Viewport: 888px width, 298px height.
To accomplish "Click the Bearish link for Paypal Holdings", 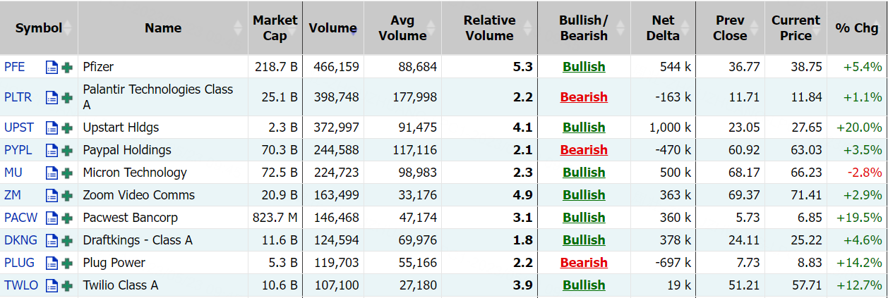I will [x=584, y=150].
